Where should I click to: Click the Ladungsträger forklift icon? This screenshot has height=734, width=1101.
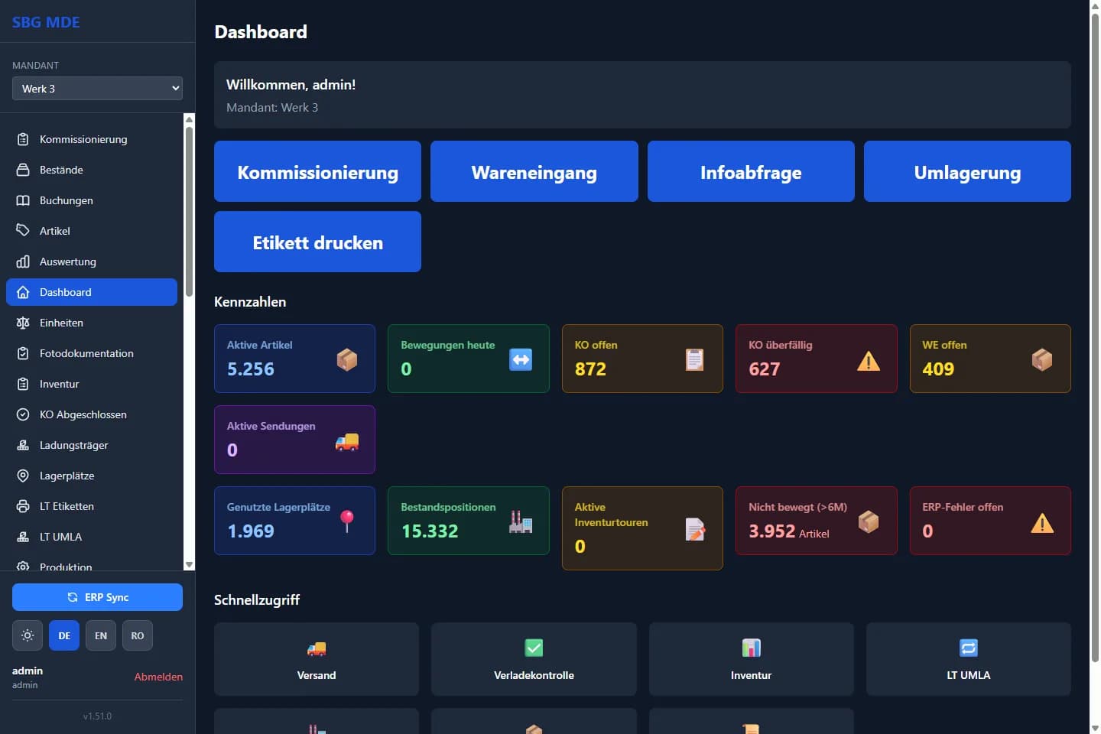[23, 445]
